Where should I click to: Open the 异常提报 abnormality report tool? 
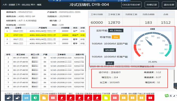62,98
